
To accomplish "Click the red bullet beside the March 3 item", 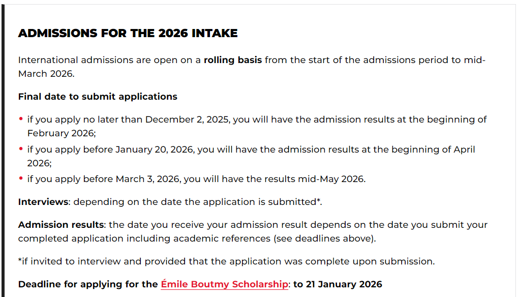I will (x=21, y=179).
